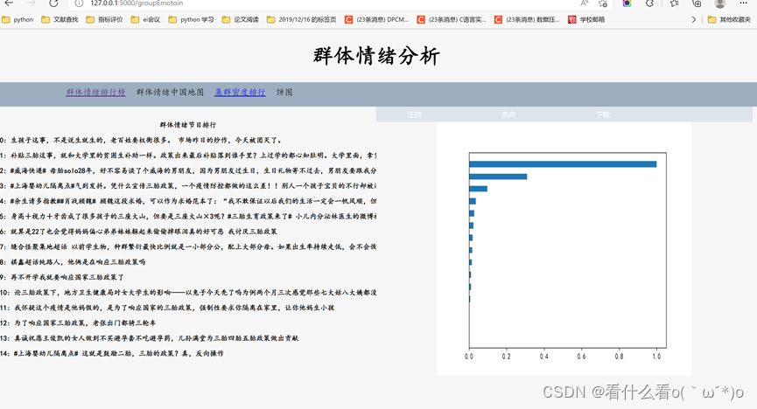This screenshot has height=409, width=757.
Task: Open the 集群密度排行 link
Action: click(240, 92)
